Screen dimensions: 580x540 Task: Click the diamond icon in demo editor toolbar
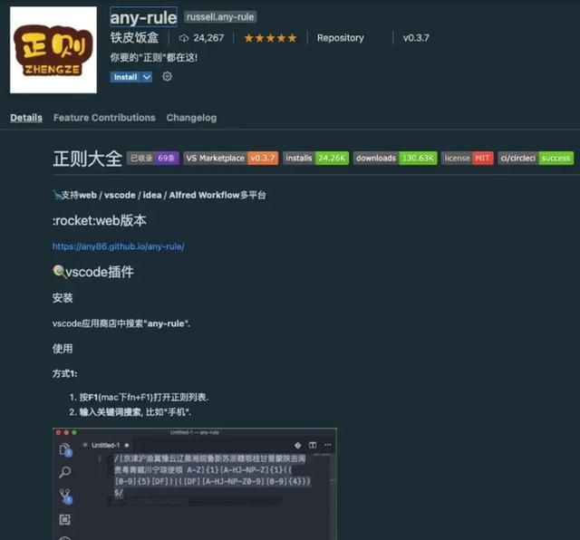298,445
